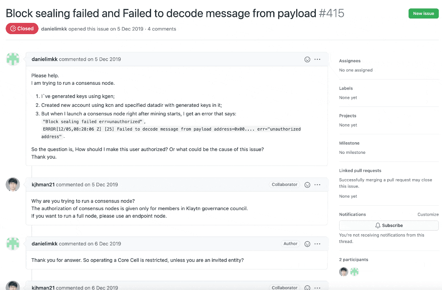Open the 5 Dec 2019 timestamp on first comment
This screenshot has width=442, height=290.
(x=108, y=59)
